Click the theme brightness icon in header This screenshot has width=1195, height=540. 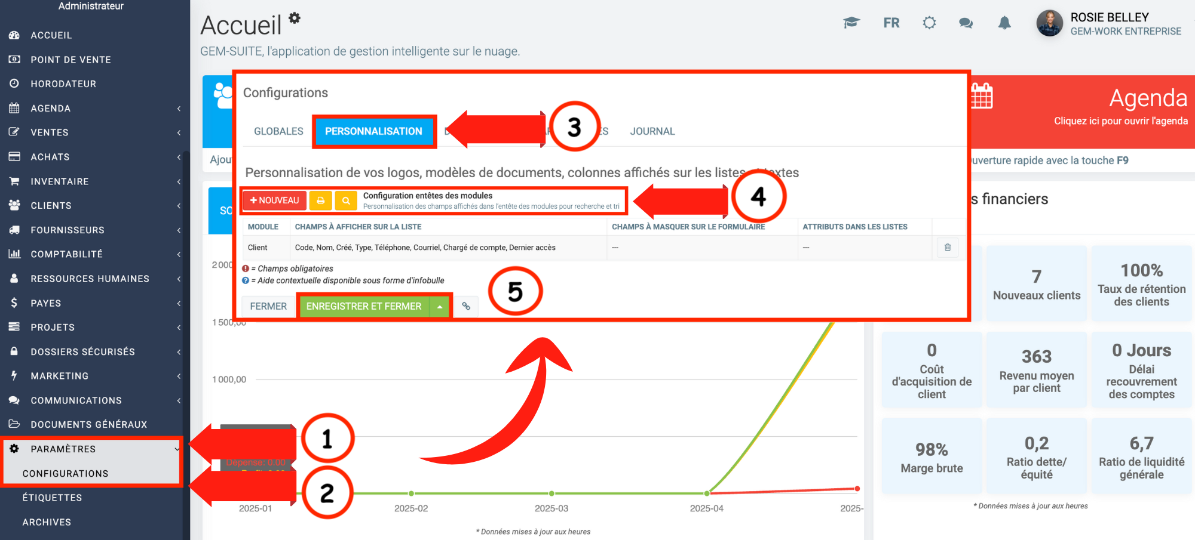(929, 23)
